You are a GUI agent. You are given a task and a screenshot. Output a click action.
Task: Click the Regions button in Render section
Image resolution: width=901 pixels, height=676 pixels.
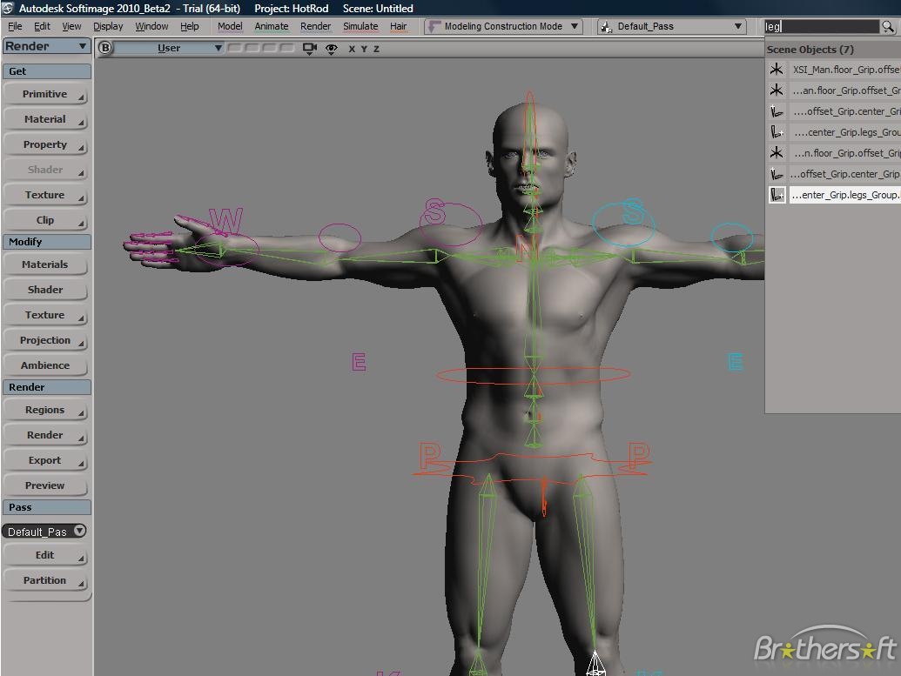(x=45, y=410)
